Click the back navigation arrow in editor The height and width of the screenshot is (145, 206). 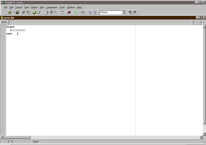coord(194,22)
